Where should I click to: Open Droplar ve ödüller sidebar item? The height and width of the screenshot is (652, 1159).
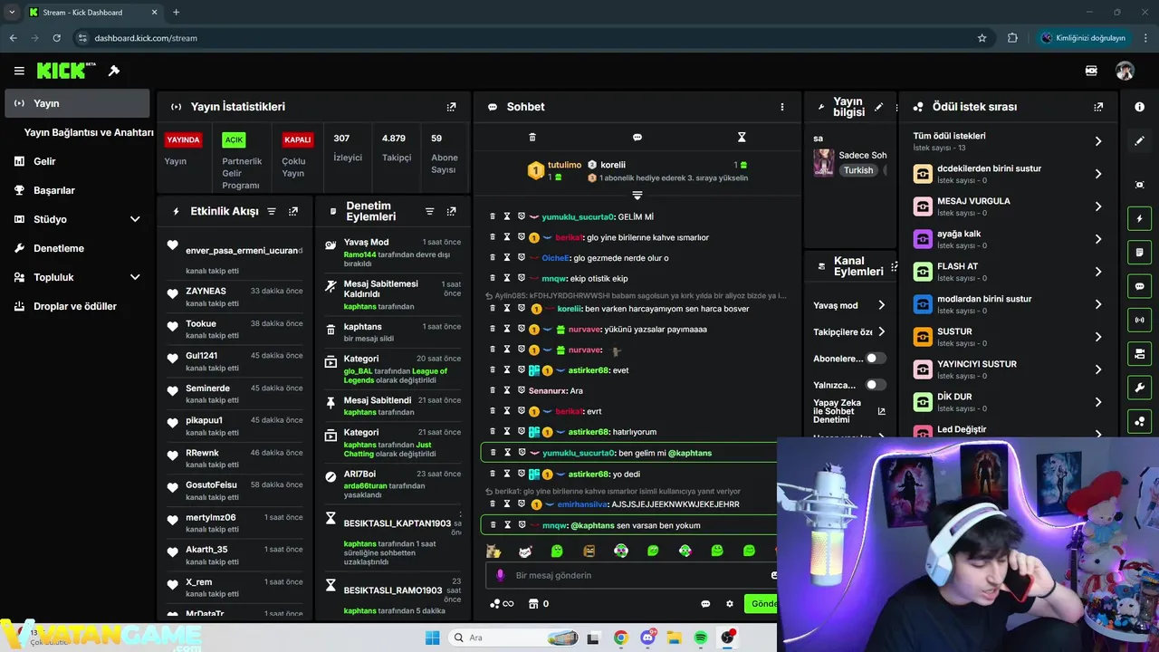[77, 306]
